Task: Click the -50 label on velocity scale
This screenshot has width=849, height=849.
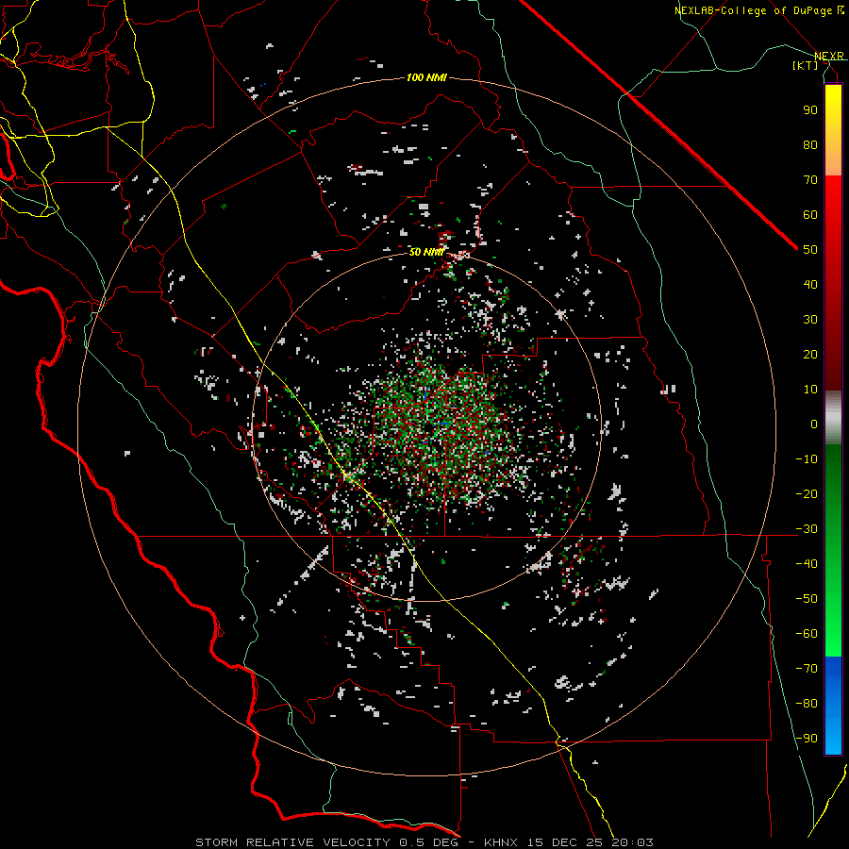Action: click(807, 599)
